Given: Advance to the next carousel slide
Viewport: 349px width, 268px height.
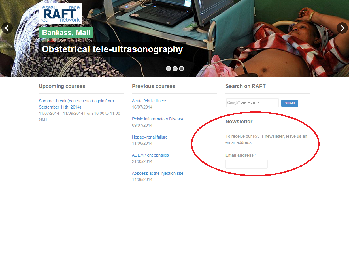Looking at the screenshot, I should click(342, 28).
